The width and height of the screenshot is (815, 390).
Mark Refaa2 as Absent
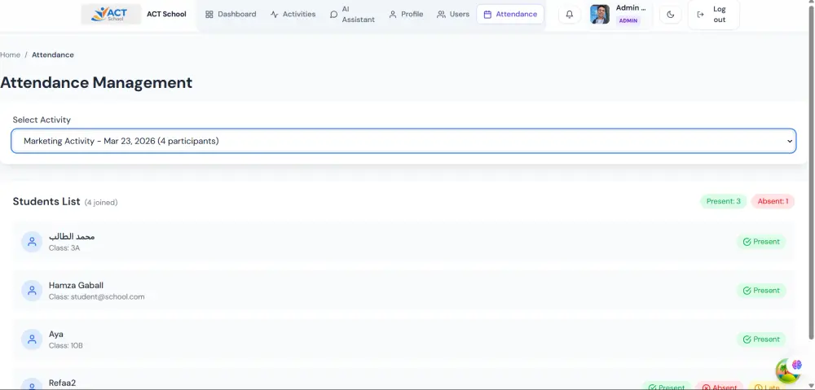pyautogui.click(x=720, y=387)
